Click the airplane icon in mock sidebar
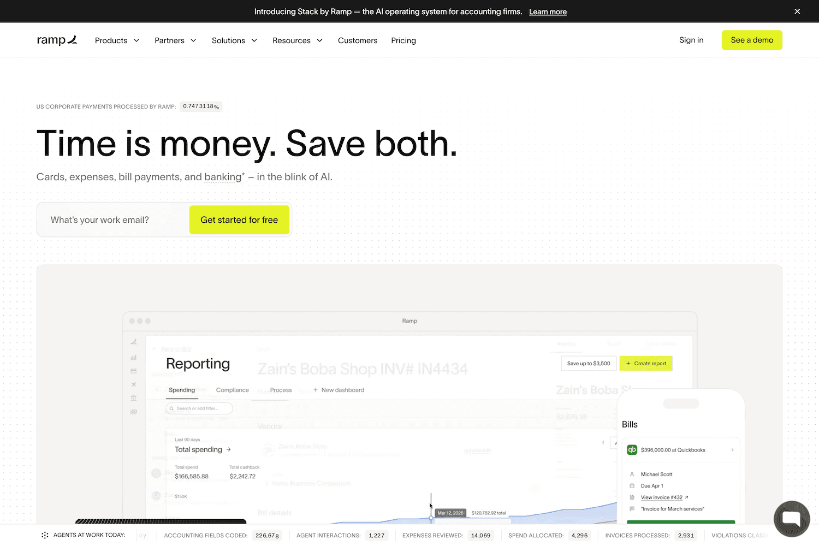The height and width of the screenshot is (546, 819). pyautogui.click(x=134, y=384)
